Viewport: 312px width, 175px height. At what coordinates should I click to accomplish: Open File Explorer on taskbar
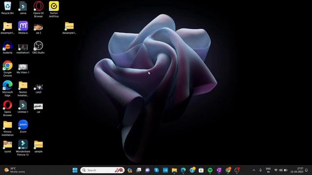click(175, 170)
